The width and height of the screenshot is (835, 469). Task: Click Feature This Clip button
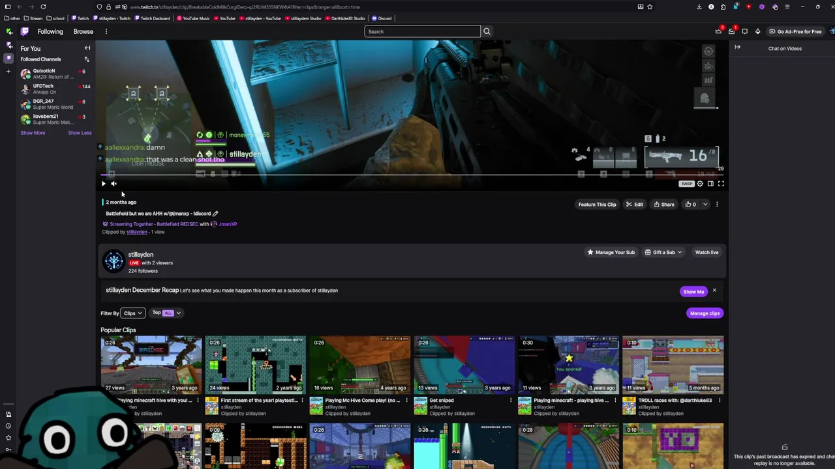[x=597, y=205]
